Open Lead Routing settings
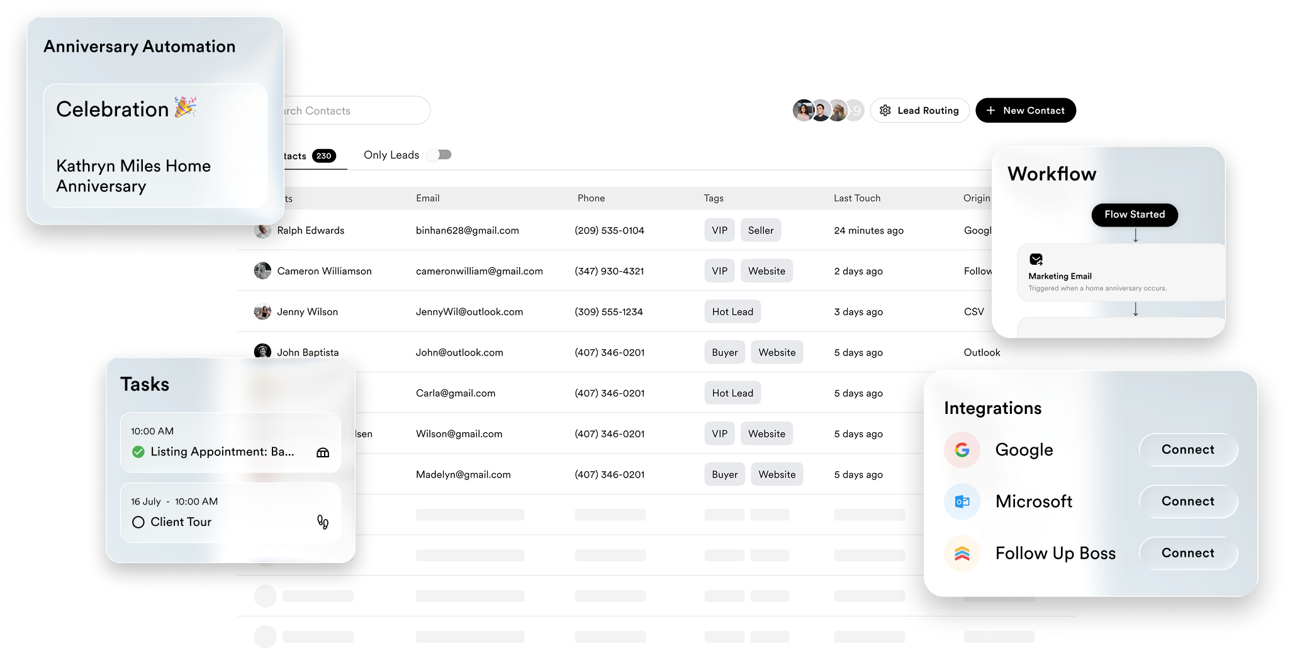 tap(919, 111)
